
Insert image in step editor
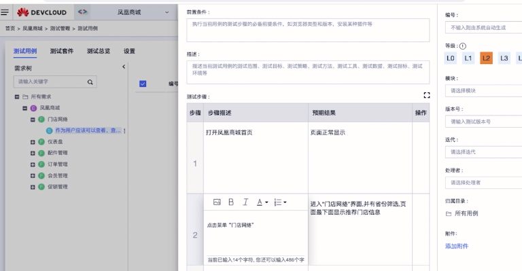[x=217, y=202]
